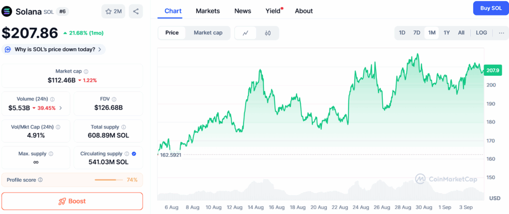Click the Circulating supply info icon
509x214 pixels.
127,153
